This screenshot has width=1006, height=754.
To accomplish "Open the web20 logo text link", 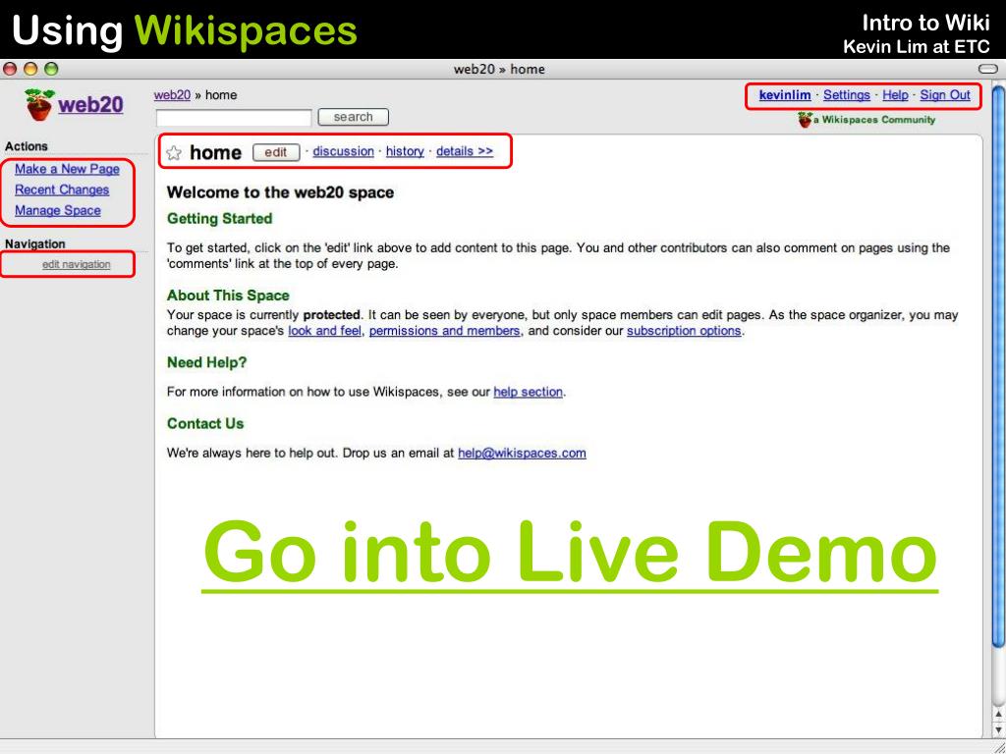I will point(90,104).
